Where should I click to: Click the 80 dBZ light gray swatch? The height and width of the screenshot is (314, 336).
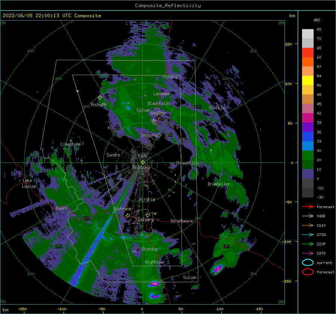pos(308,34)
